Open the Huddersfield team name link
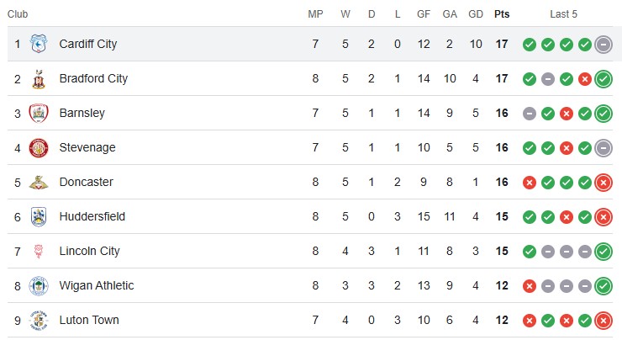Viewport: 622px width, 340px height. 92,216
